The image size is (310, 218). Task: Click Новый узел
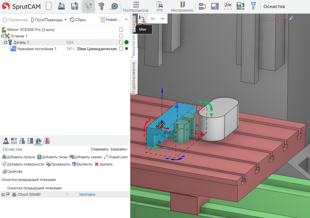pos(116,157)
